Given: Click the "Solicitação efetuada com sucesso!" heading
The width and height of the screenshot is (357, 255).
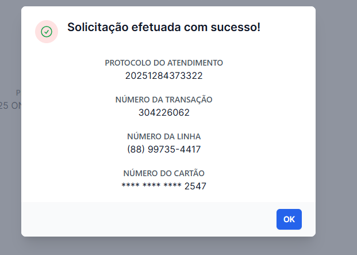Looking at the screenshot, I should 164,27.
